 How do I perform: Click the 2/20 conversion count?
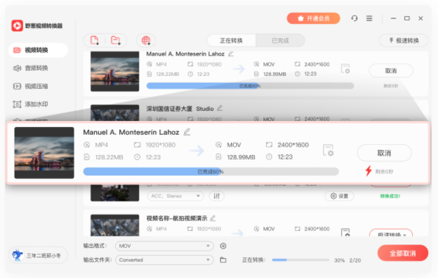point(355,260)
